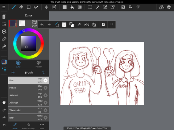Image resolution: width=174 pixels, height=130 pixels.
Task: Select the Pencil brush in list
Action: pos(29,88)
